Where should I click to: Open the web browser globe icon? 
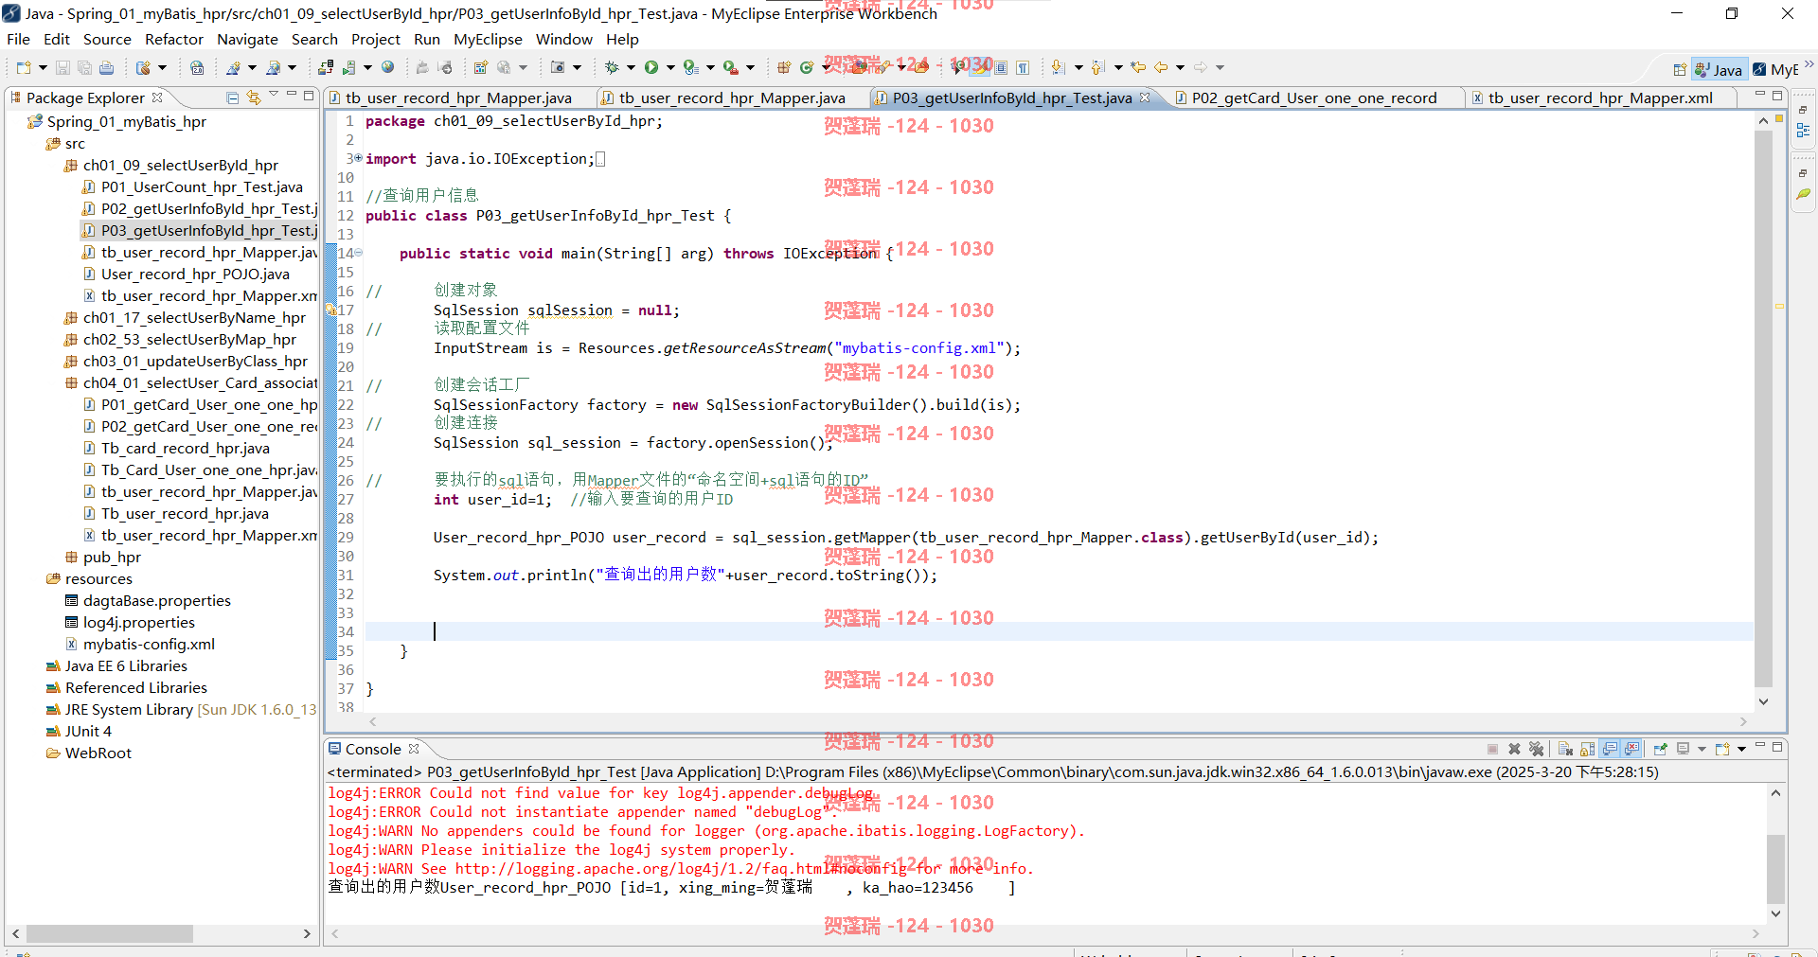click(387, 67)
